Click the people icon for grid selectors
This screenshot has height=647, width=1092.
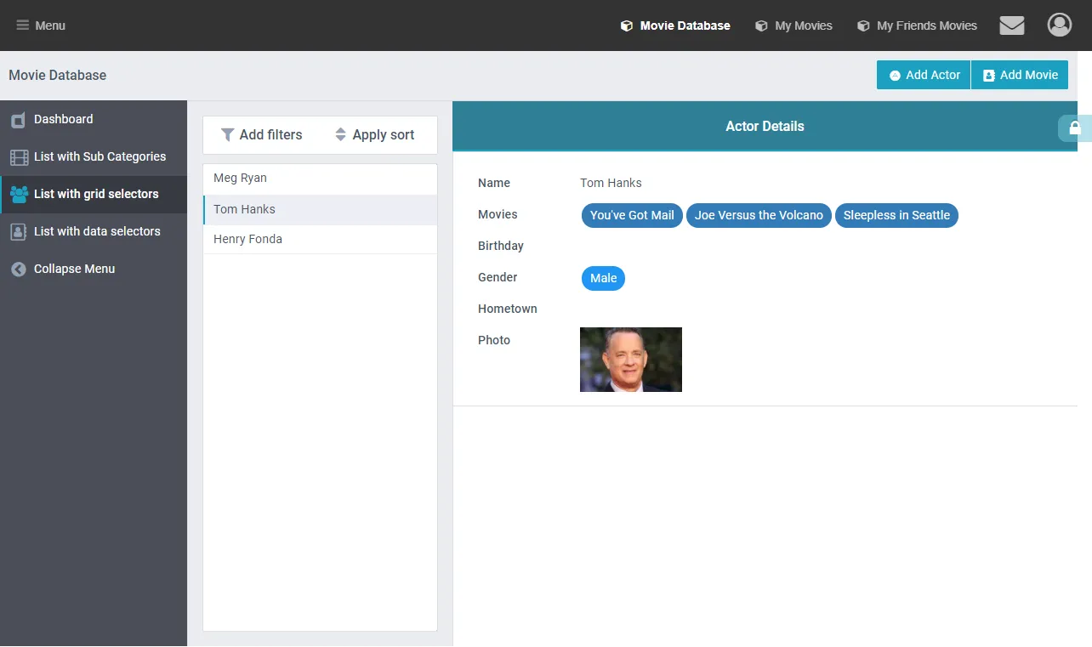coord(19,195)
